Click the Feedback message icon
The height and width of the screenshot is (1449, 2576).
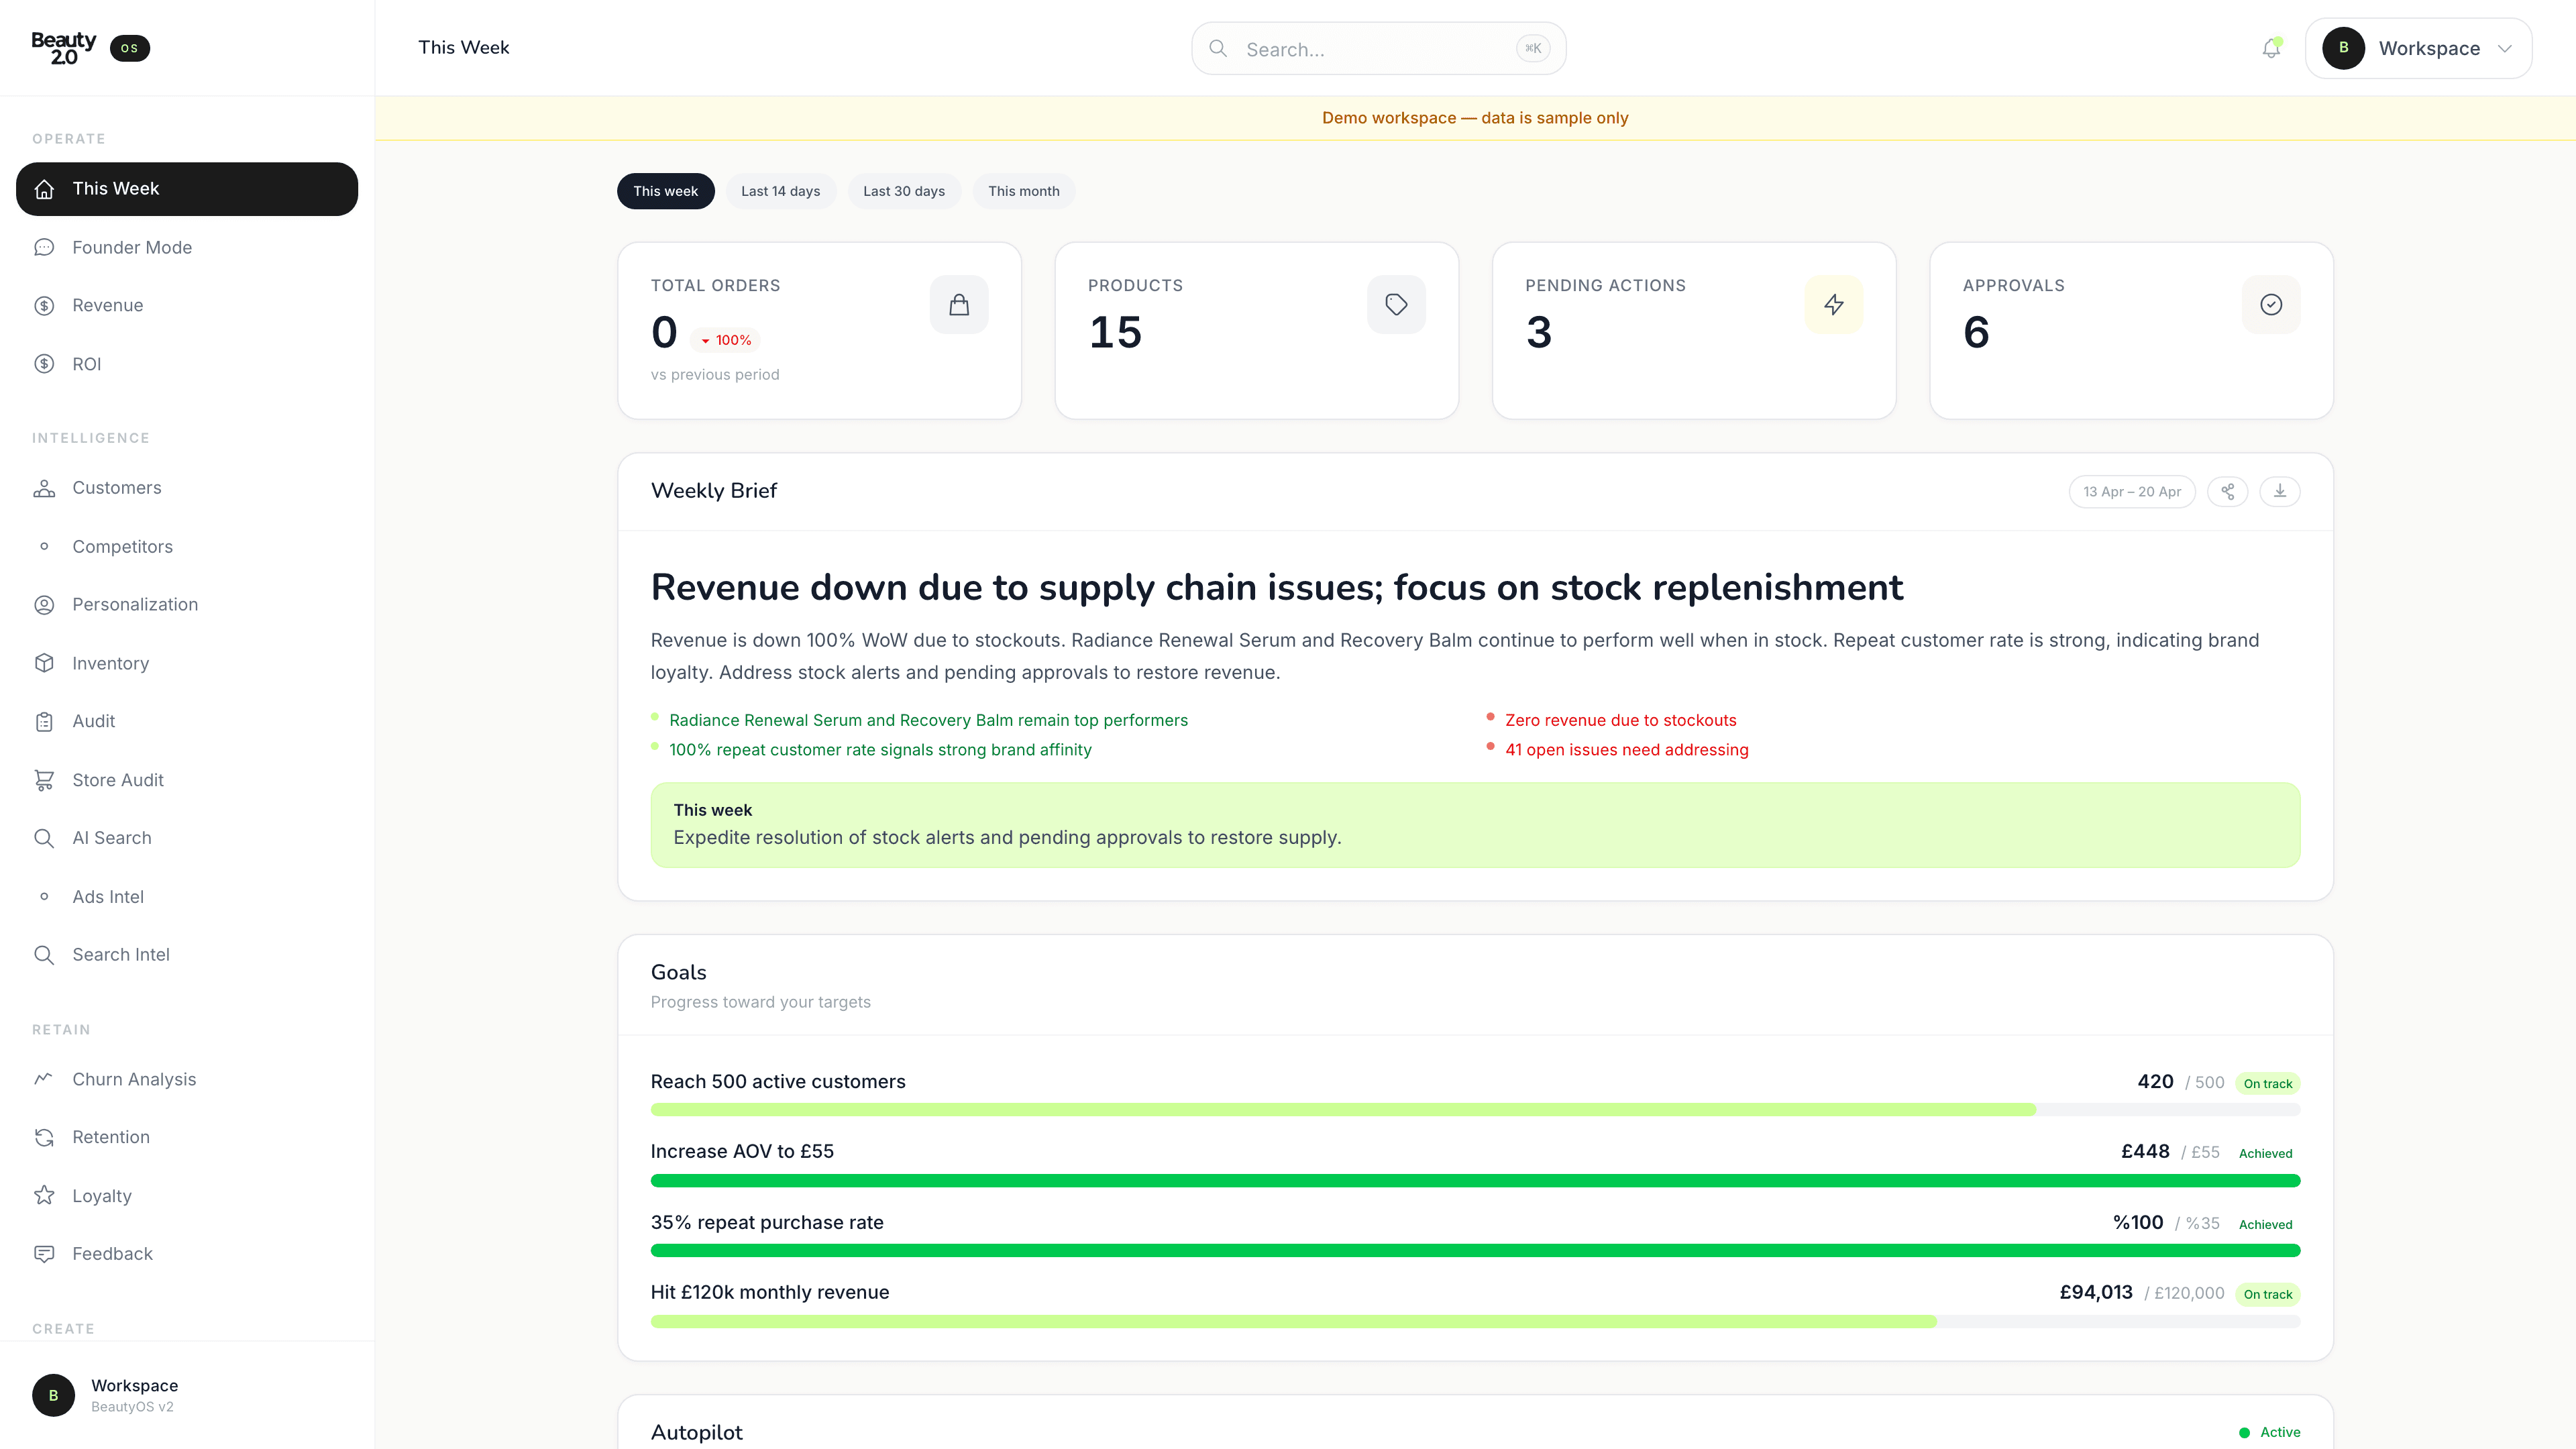(x=44, y=1254)
